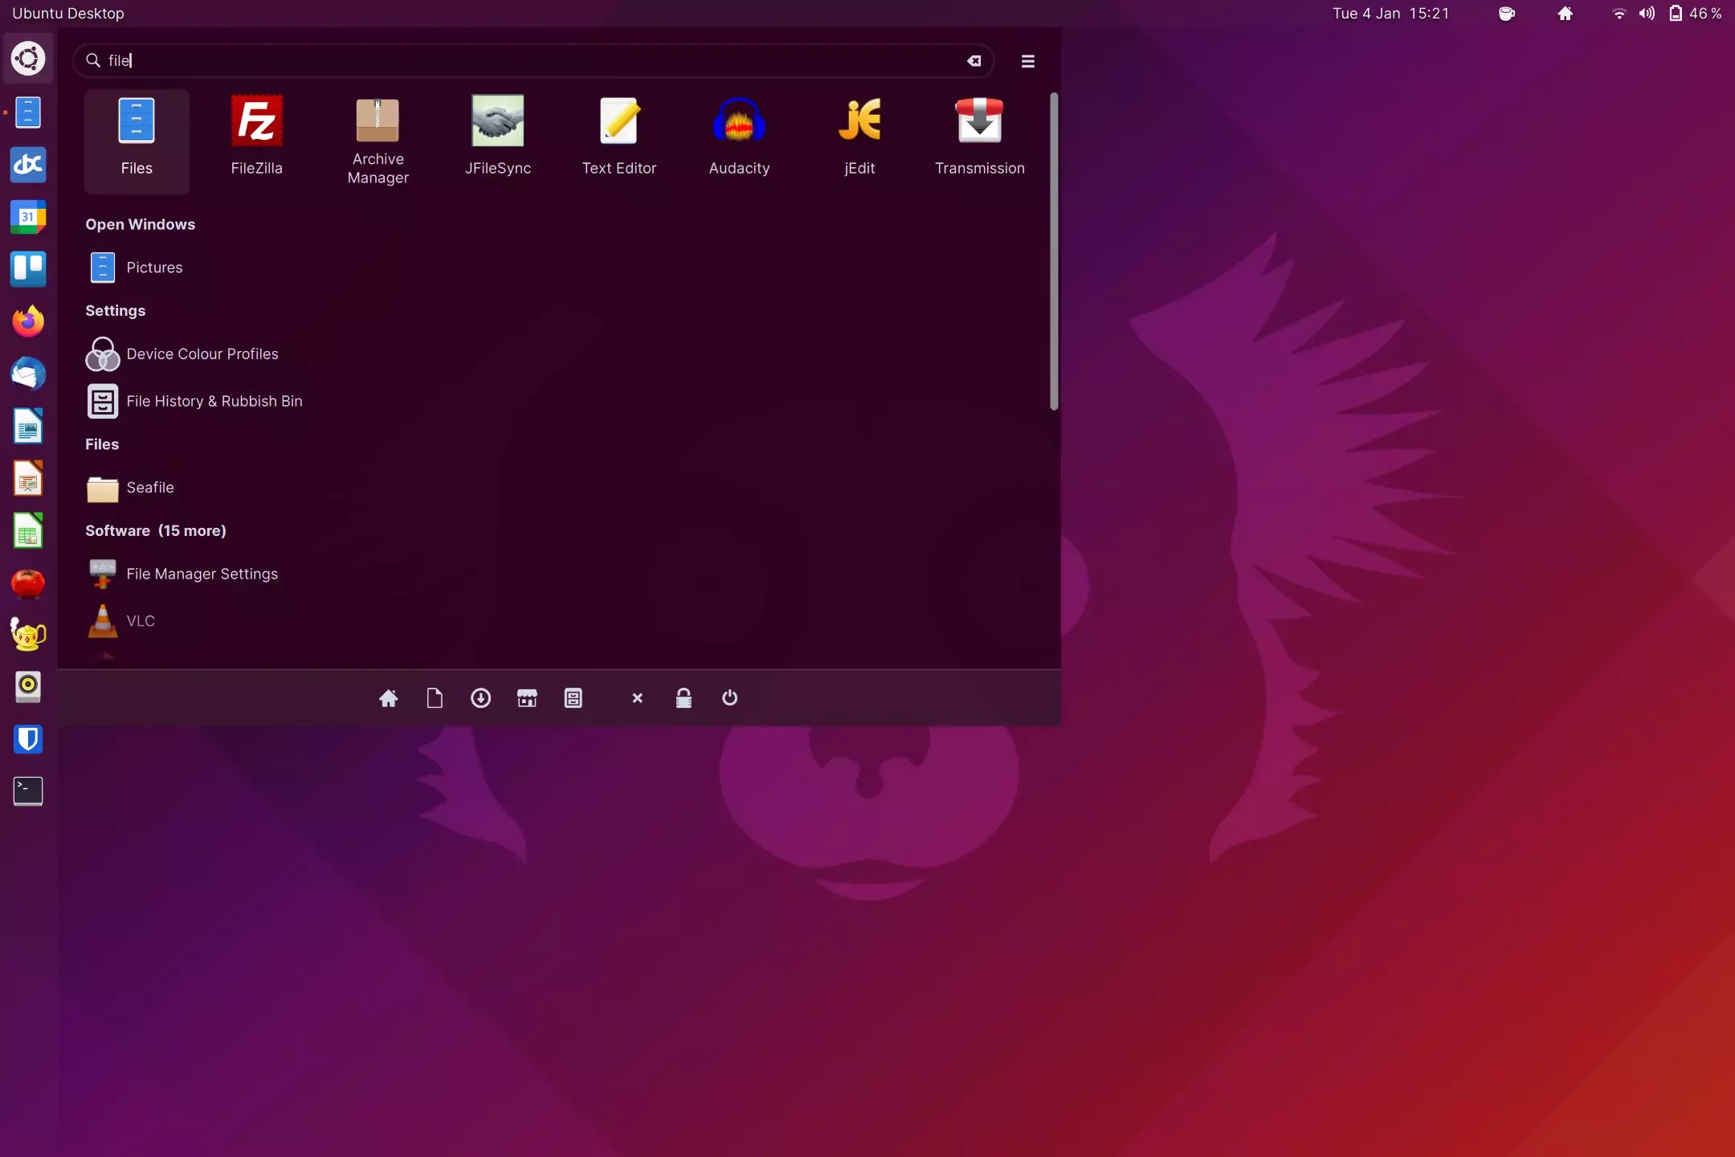Image resolution: width=1735 pixels, height=1157 pixels.
Task: Open Terminal from the dock
Action: [x=28, y=791]
